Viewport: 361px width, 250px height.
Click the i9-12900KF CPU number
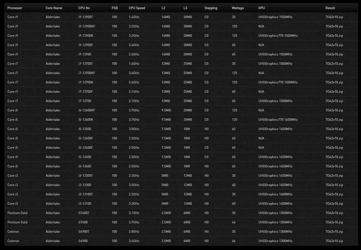pos(87,26)
